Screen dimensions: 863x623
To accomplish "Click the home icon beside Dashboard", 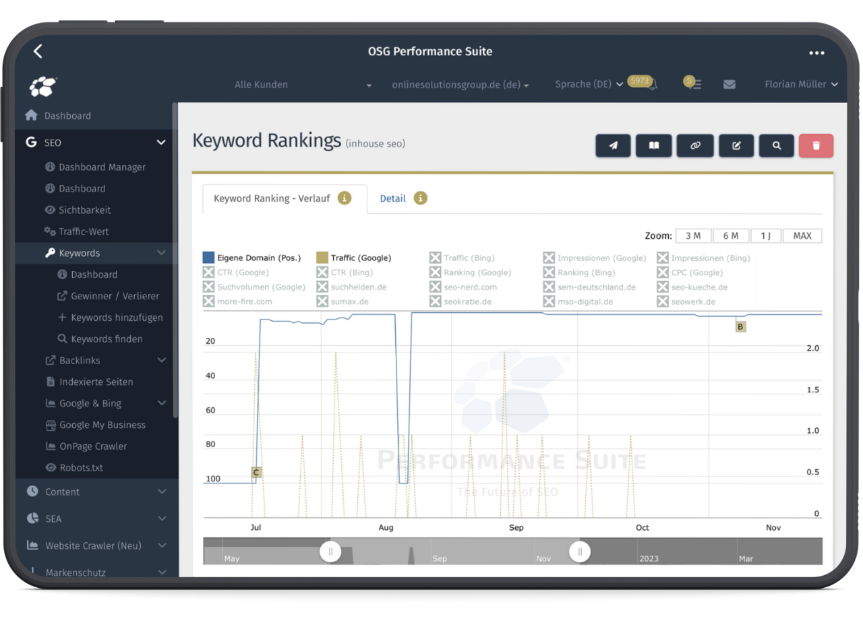I will [x=31, y=115].
